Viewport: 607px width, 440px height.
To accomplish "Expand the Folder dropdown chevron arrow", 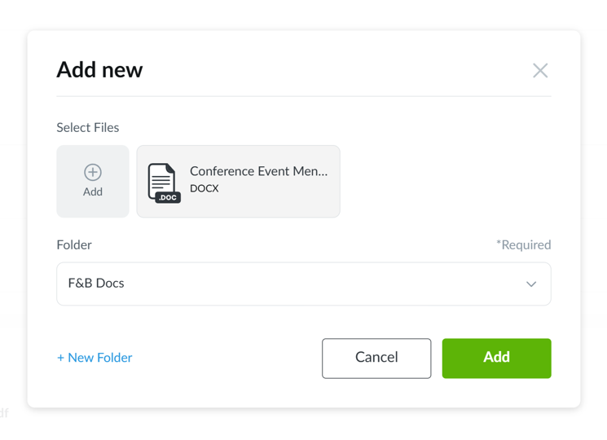I will (x=531, y=284).
